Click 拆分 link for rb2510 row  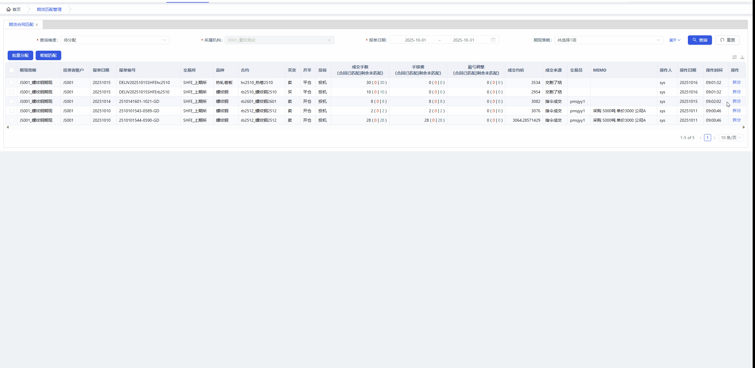(736, 92)
